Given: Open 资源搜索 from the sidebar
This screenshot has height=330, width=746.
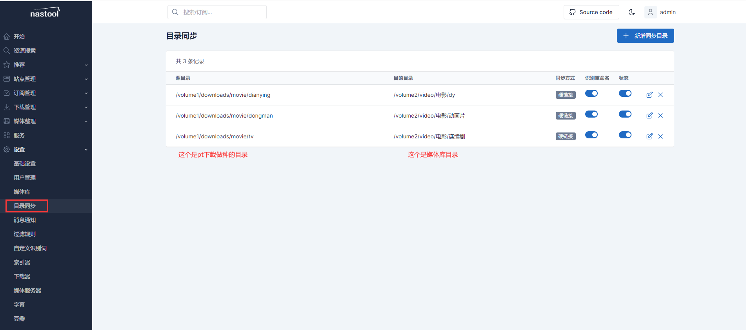Looking at the screenshot, I should (x=25, y=51).
